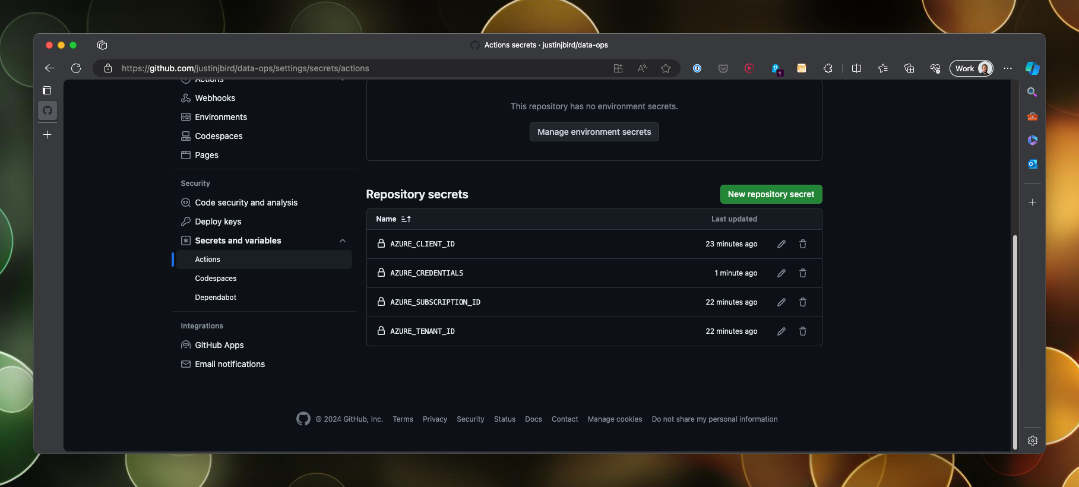Open the Security footer link
Image resolution: width=1079 pixels, height=487 pixels.
(470, 419)
